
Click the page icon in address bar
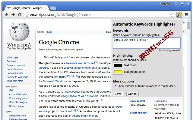(x=27, y=15)
